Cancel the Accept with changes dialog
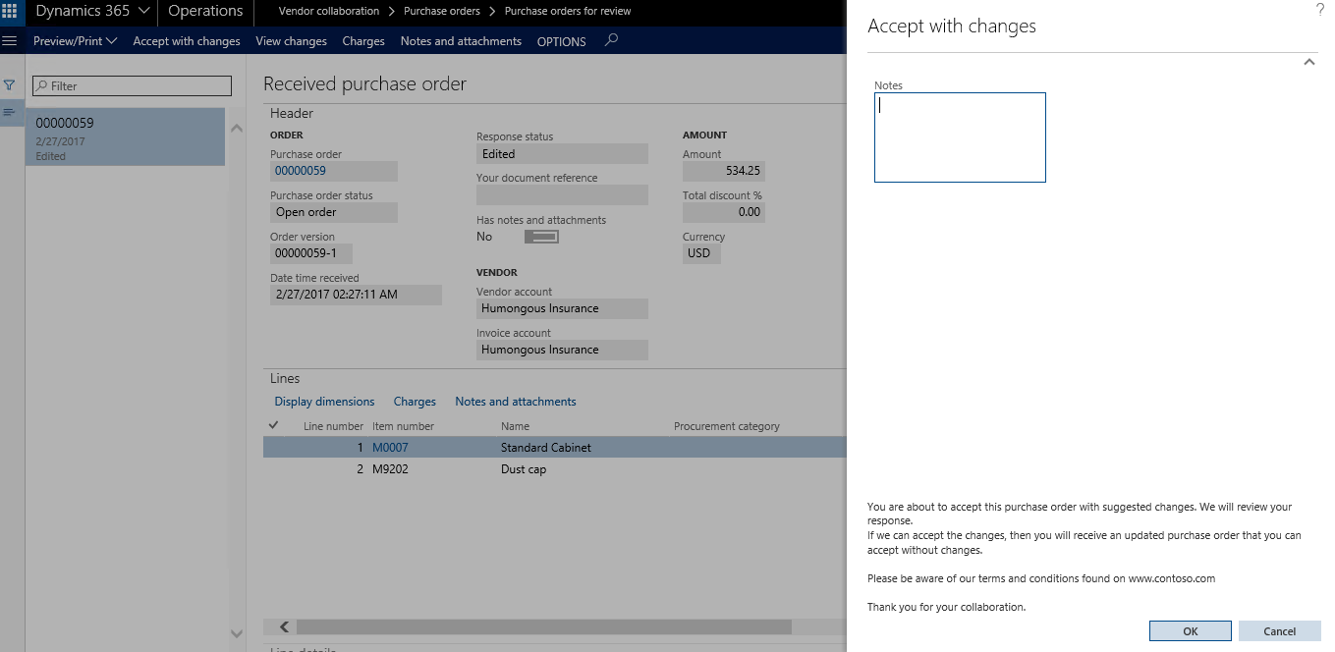1335x652 pixels. coord(1279,630)
